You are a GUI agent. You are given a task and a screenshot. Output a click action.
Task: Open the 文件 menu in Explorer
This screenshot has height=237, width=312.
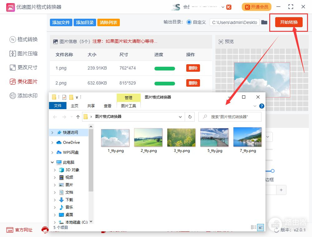pos(58,106)
